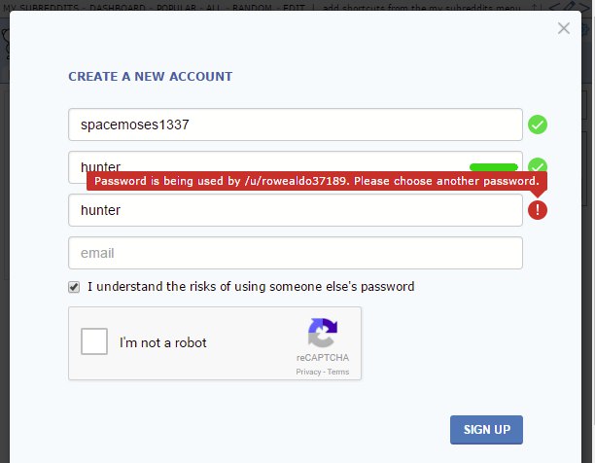Screen dimensions: 595x463
Task: Click the green checkmark beside the username
Action: coord(538,125)
